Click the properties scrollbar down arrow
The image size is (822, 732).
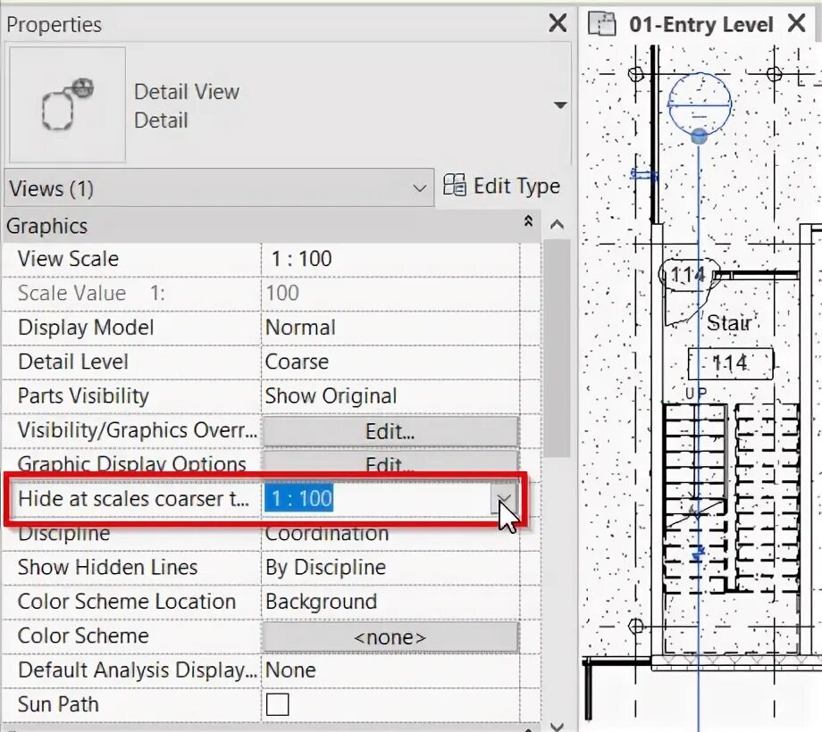pos(557,726)
